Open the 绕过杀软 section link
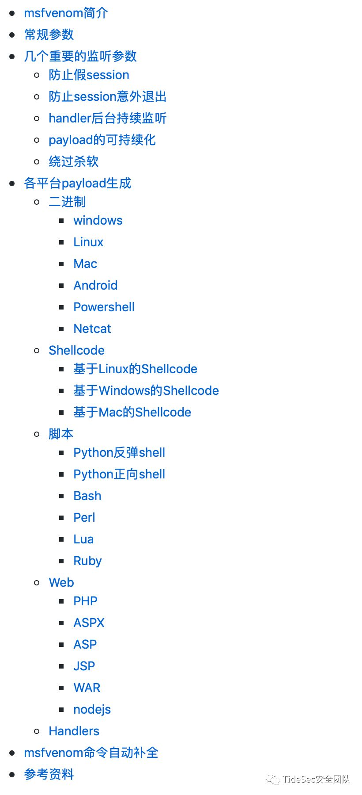Screen dimensions: 362x795 74,161
